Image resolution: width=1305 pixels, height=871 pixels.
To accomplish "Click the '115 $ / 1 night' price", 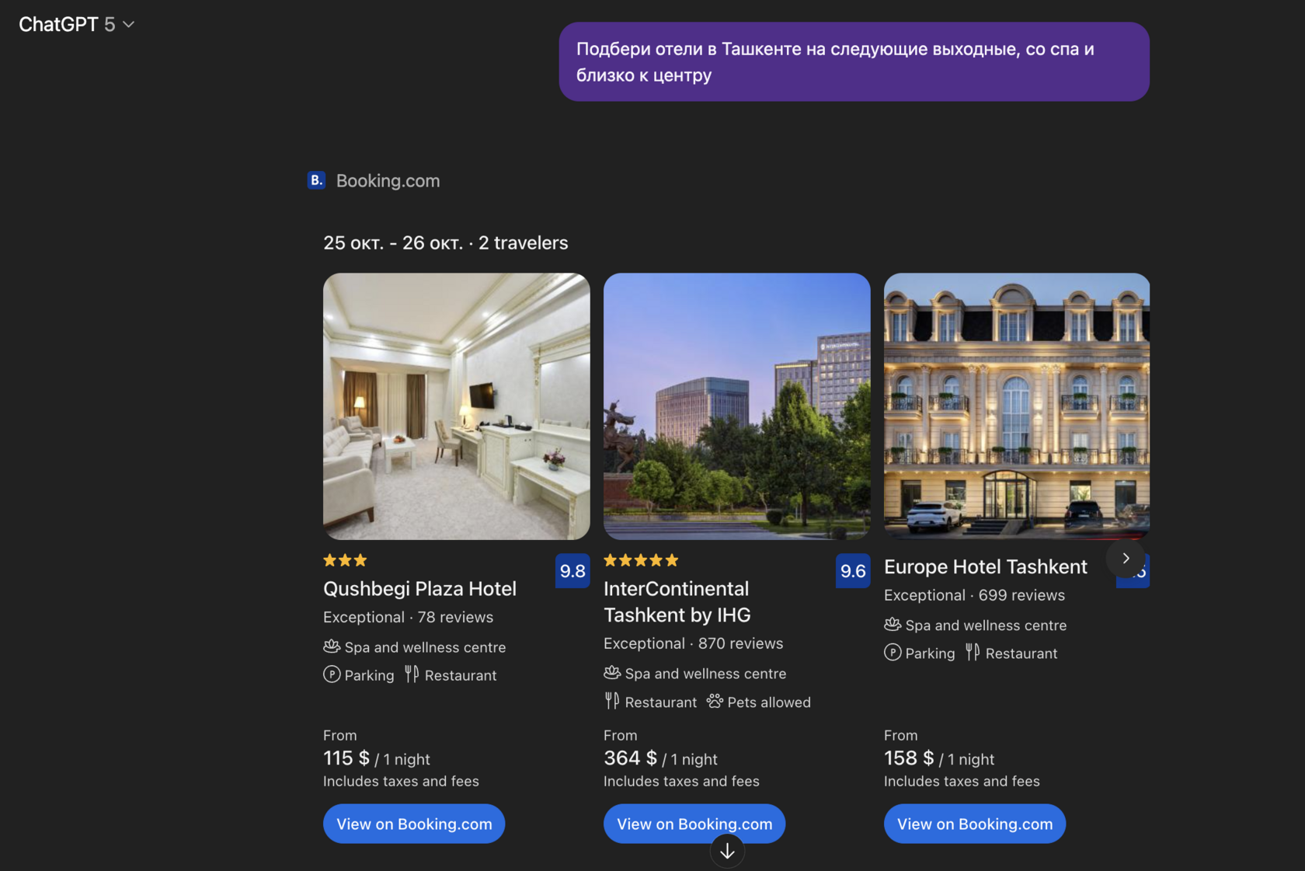I will [376, 758].
